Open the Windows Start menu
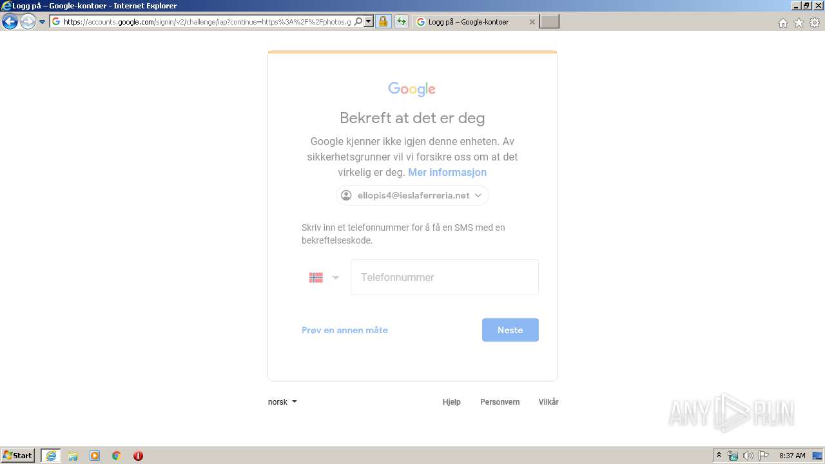 click(17, 456)
